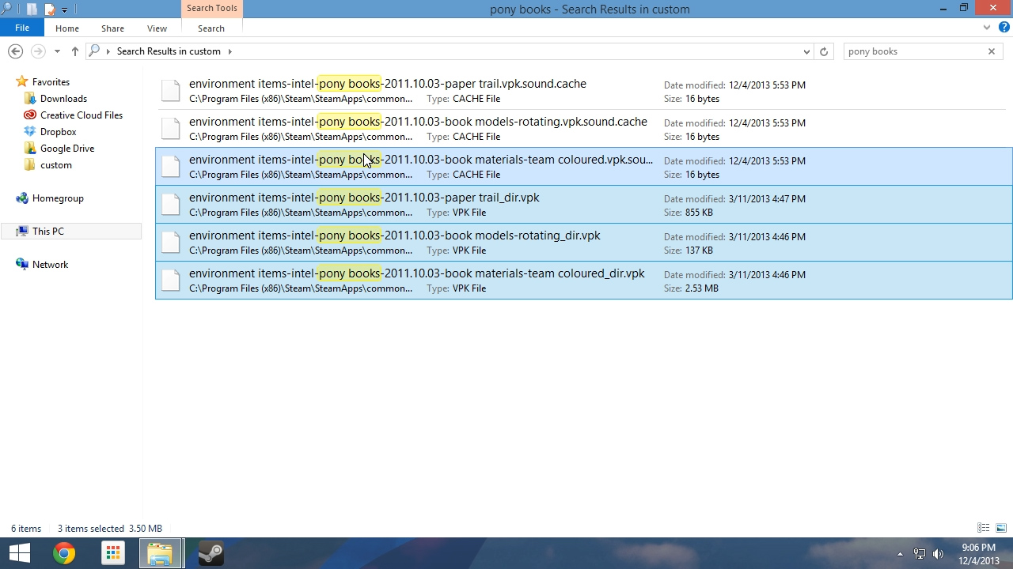1013x569 pixels.
Task: Open the Help button
Action: coord(1004,28)
